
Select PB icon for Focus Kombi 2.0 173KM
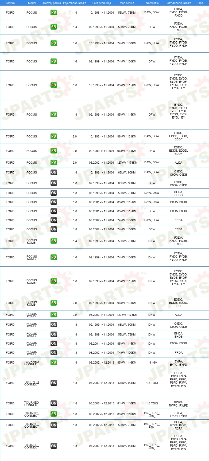click(x=54, y=315)
